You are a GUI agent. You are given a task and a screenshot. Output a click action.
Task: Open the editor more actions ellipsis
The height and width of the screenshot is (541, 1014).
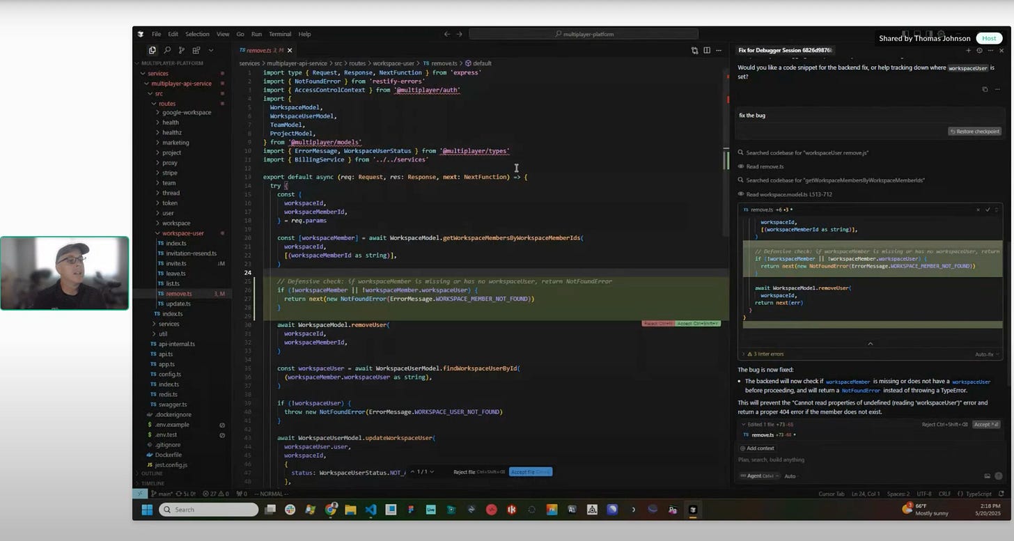(x=719, y=50)
